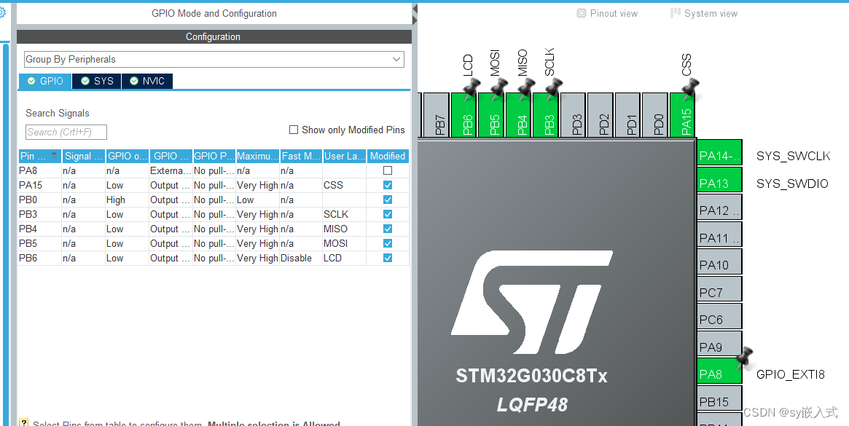The image size is (849, 426).
Task: Click the pushpin icon beside PA8
Action: coord(746,358)
